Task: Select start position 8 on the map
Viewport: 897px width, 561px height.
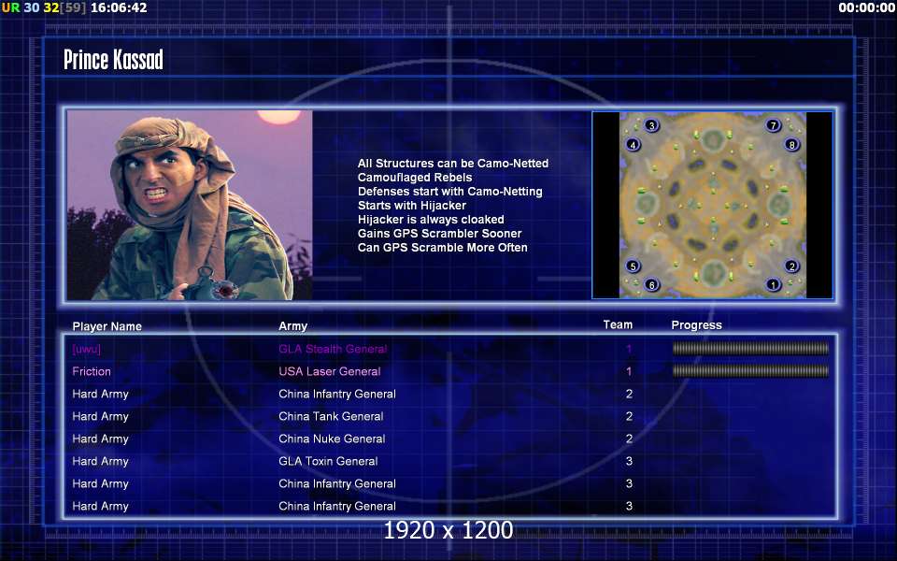Action: point(791,145)
